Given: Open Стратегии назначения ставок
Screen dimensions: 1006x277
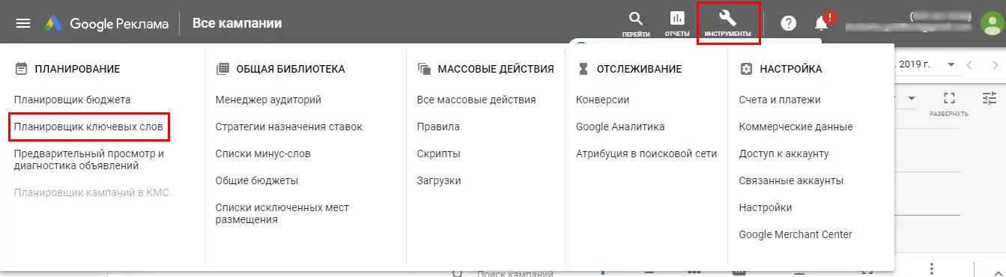Looking at the screenshot, I should tap(288, 127).
